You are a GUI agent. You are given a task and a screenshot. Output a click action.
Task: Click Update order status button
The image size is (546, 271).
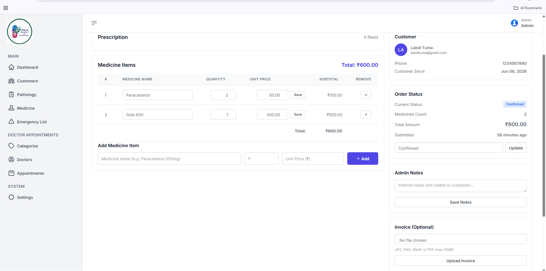click(x=516, y=148)
